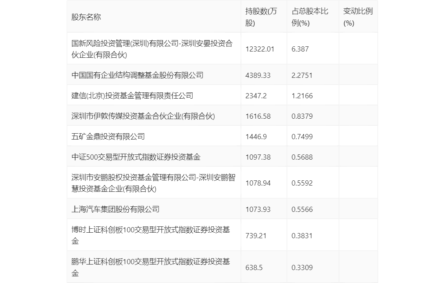Viewport: 445px width, 283px height.
Task: Select 中国国有企业结构调整基金股份有限公司
Action: pyautogui.click(x=137, y=75)
